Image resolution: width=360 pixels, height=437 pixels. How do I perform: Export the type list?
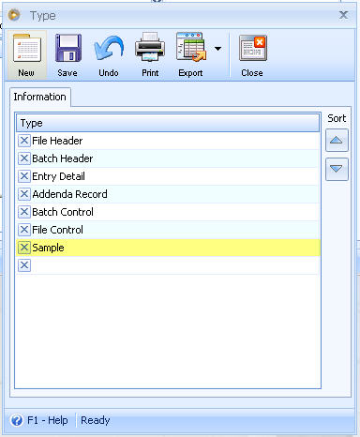190,54
